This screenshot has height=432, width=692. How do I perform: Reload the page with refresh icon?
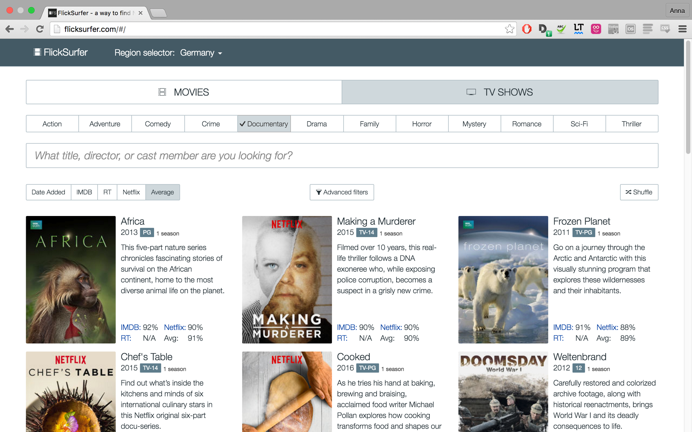(40, 29)
